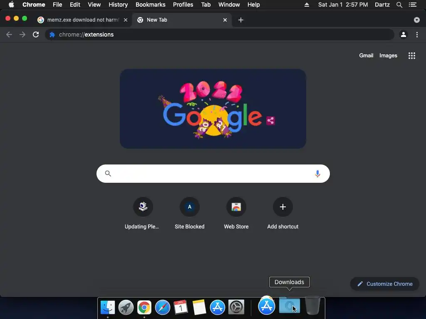
Task: Open Launchpad from the Dock
Action: (126, 307)
